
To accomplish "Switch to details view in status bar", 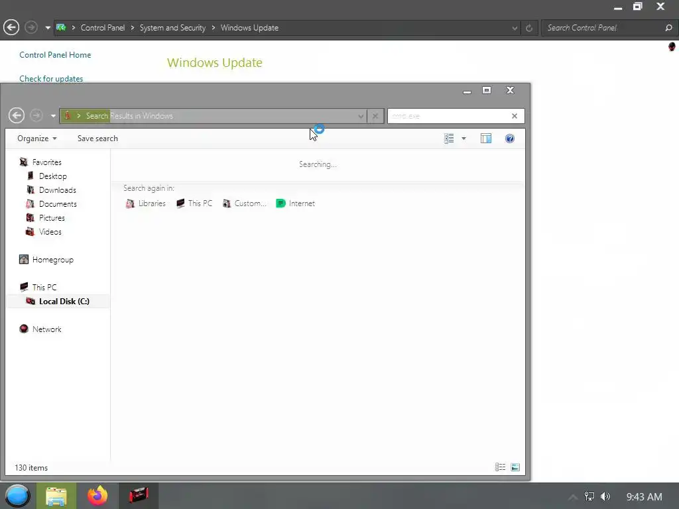I will [x=500, y=467].
